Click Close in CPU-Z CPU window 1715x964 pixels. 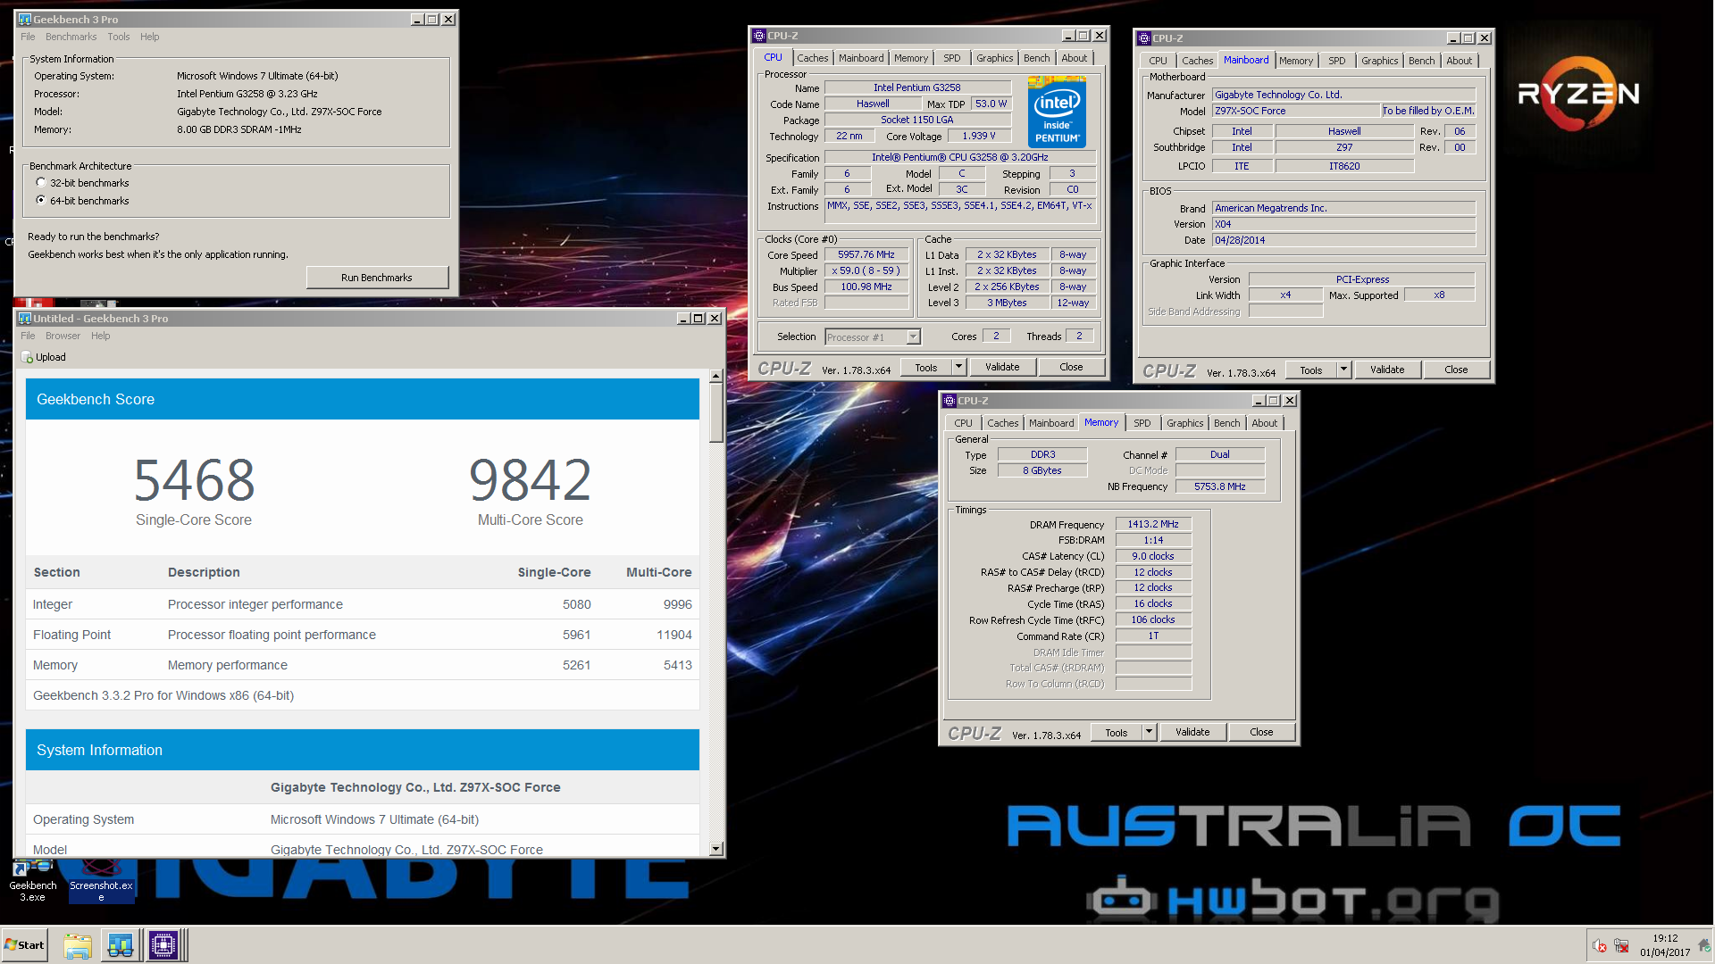pos(1071,367)
